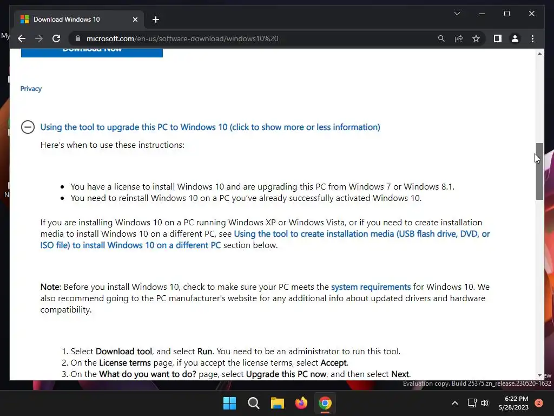This screenshot has width=554, height=416.
Task: Open the system requirements link
Action: coord(371,287)
